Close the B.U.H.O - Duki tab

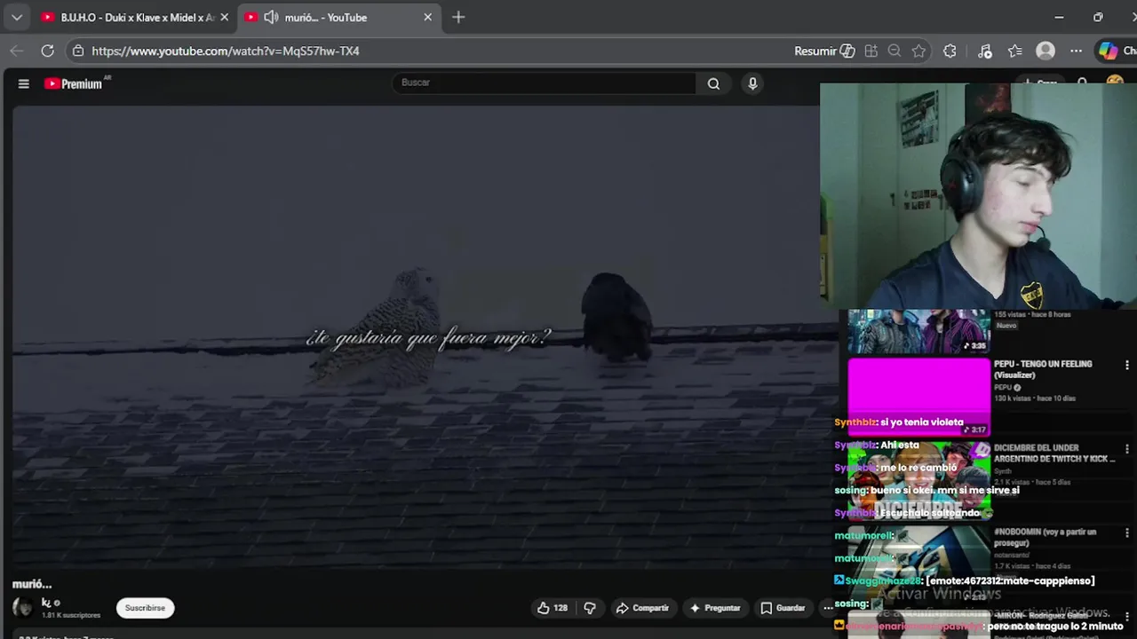tap(224, 17)
